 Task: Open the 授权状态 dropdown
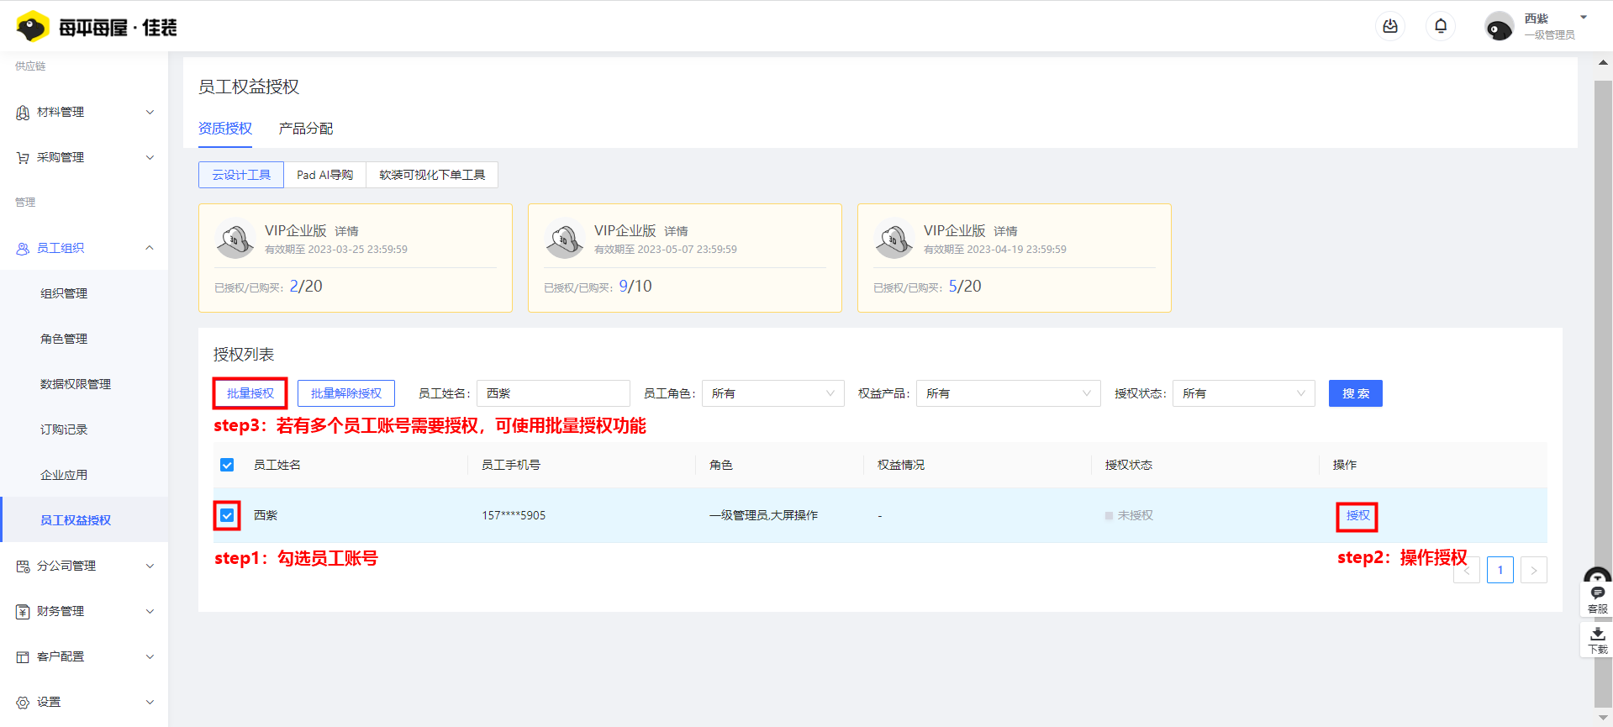(1243, 393)
